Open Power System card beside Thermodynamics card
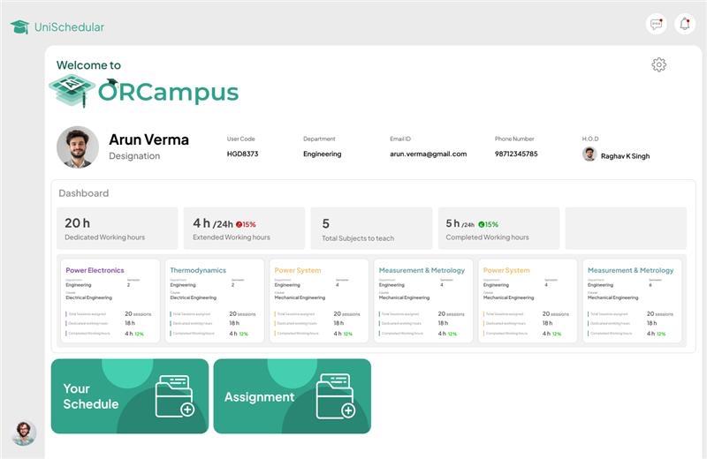This screenshot has width=707, height=459. [x=319, y=300]
